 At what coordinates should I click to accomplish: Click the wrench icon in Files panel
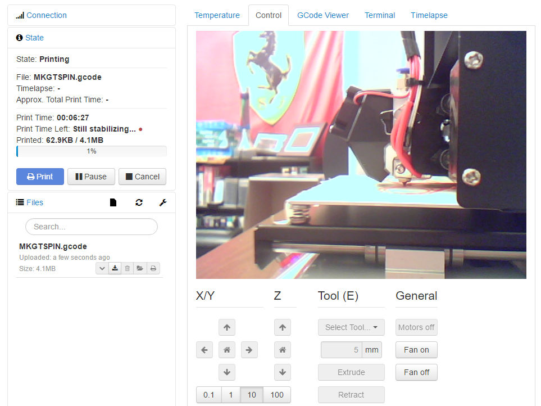click(x=163, y=202)
